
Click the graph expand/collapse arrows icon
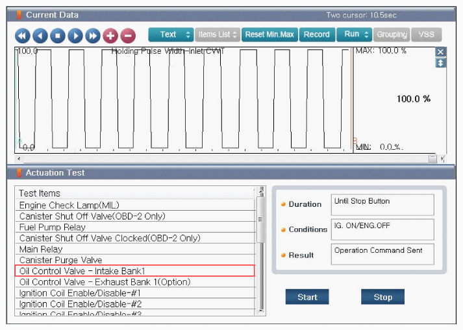pyautogui.click(x=440, y=62)
